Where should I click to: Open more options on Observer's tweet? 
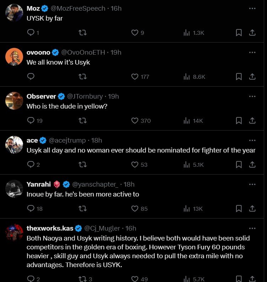click(x=252, y=96)
